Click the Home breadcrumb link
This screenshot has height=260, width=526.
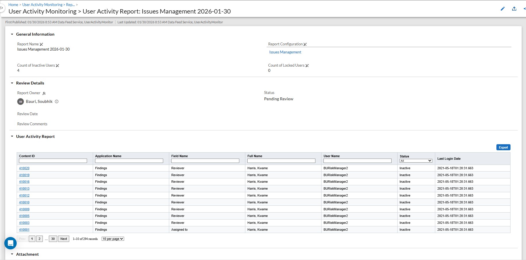click(x=13, y=5)
